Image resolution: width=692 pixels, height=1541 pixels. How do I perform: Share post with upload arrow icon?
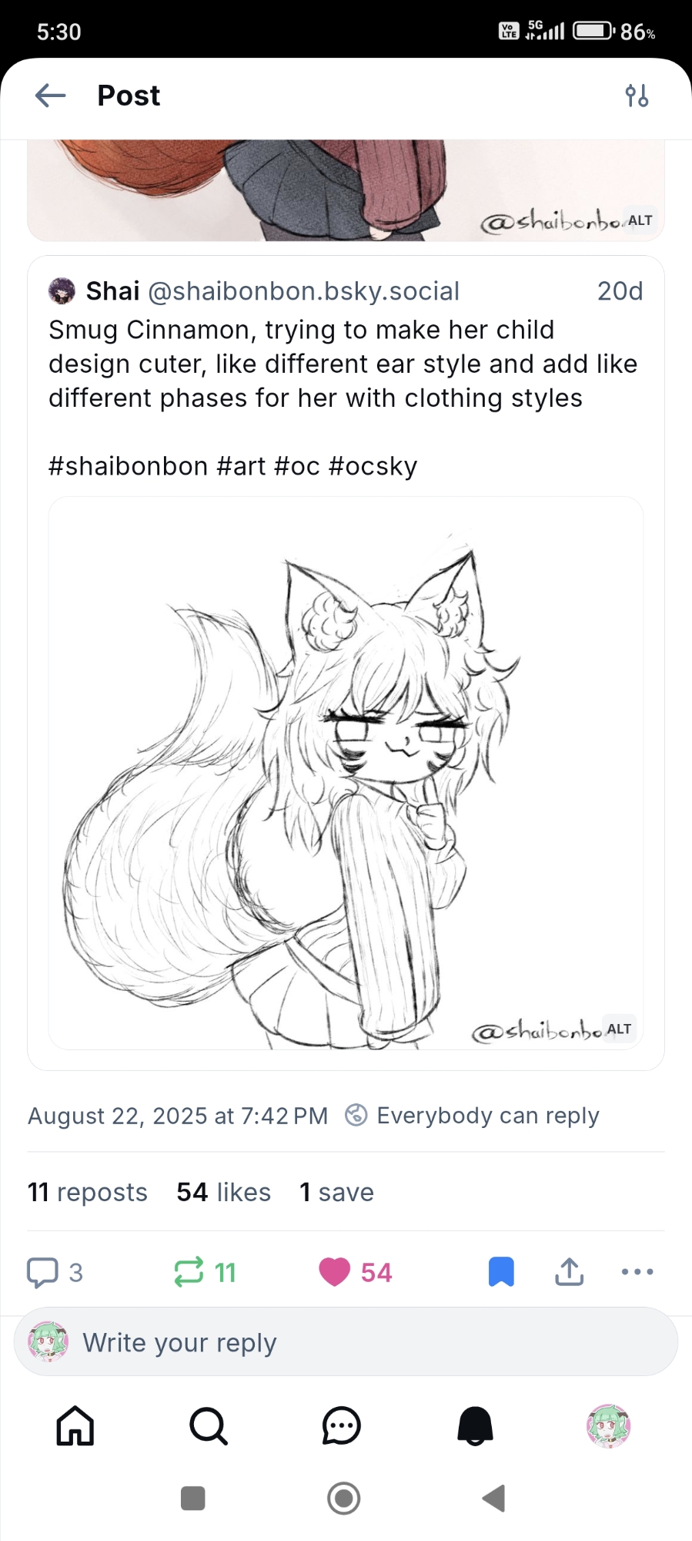pos(569,1272)
